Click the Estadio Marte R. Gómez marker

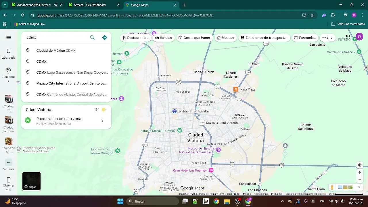pos(180,131)
